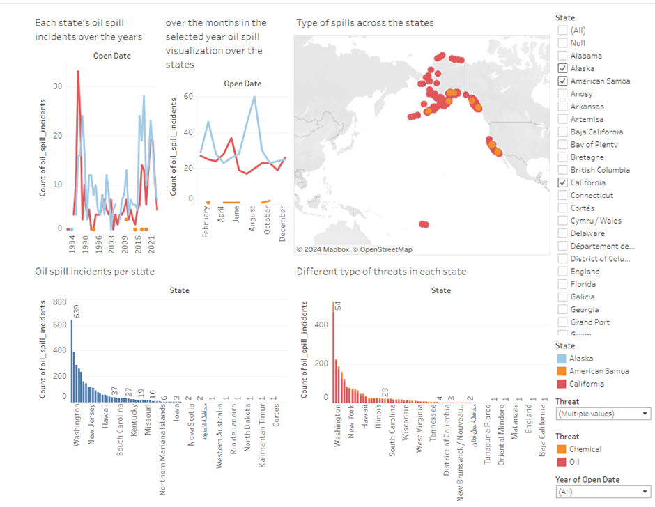Pick the Oil threat legend swatch
Screen dimensions: 655x507
coord(562,462)
